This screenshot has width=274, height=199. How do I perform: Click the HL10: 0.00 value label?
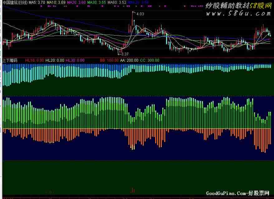click(35, 60)
